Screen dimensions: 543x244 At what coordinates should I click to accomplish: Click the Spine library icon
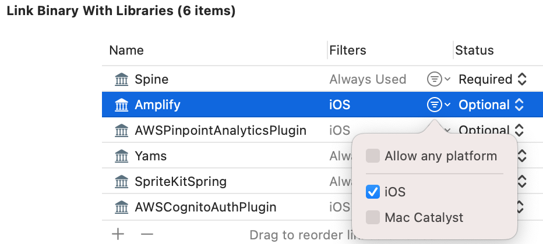click(121, 80)
